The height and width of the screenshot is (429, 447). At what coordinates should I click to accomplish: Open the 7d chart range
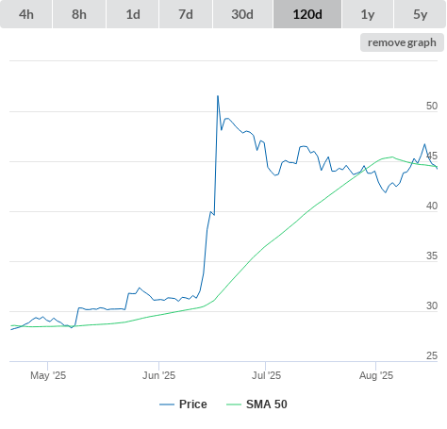click(x=186, y=14)
